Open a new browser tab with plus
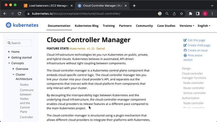The image size is (217, 122). pyautogui.click(x=134, y=6)
